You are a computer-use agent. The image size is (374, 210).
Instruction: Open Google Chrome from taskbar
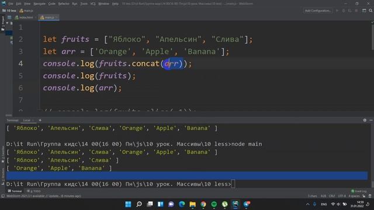[203, 204]
